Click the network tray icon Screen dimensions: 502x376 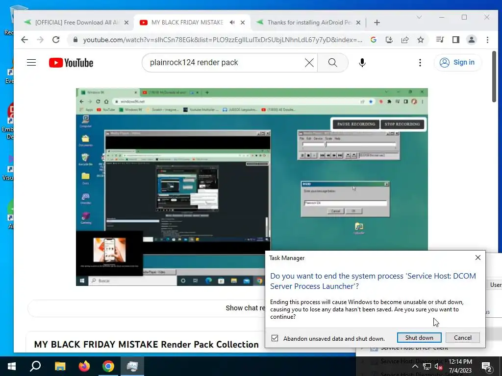pos(427,366)
